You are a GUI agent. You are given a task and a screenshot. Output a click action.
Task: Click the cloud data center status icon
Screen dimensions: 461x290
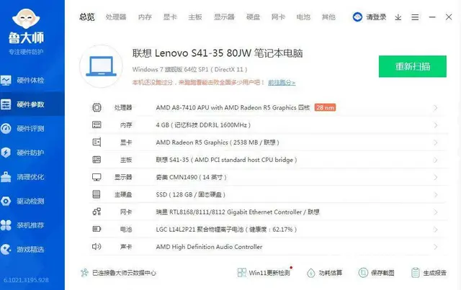pos(84,273)
